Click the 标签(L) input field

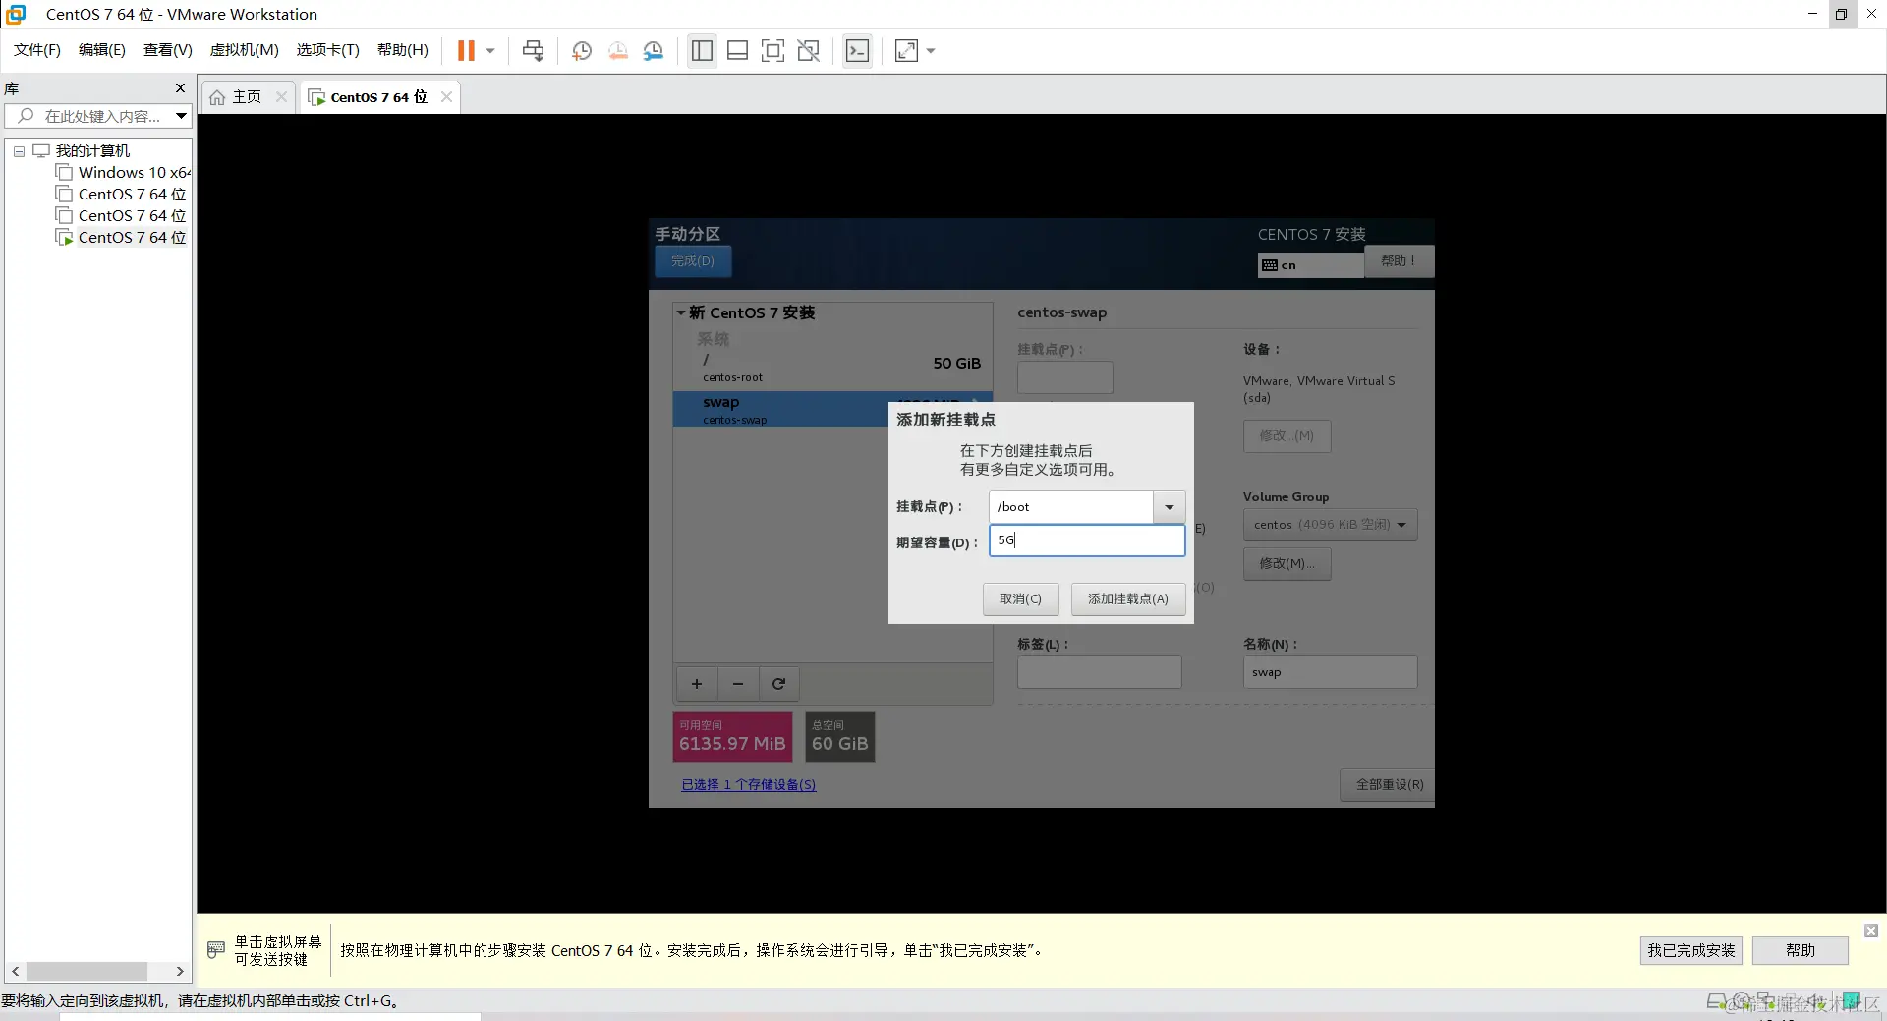(1100, 672)
